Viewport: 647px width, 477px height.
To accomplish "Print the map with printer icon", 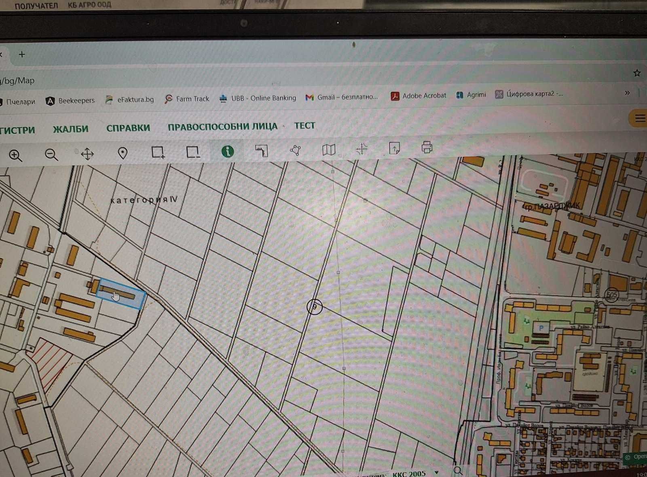I will click(x=427, y=147).
